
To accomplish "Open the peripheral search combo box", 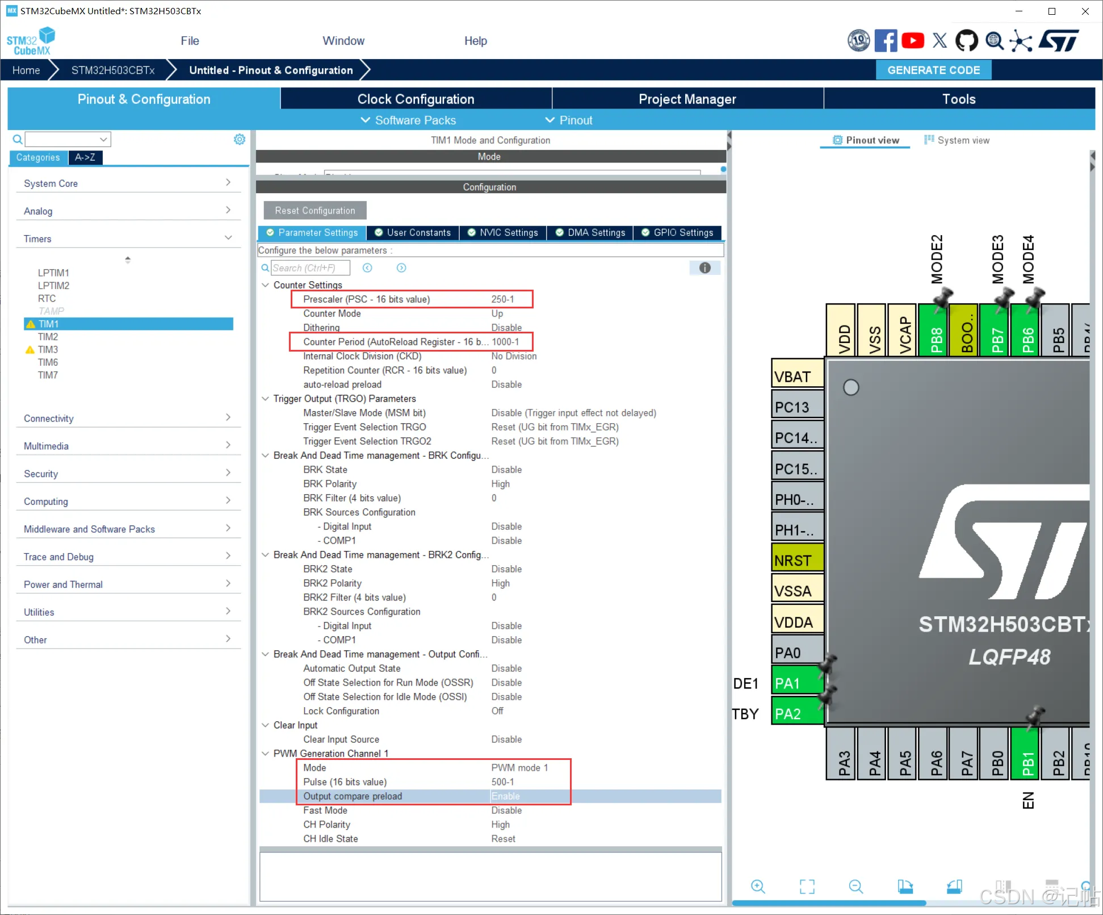I will click(68, 139).
